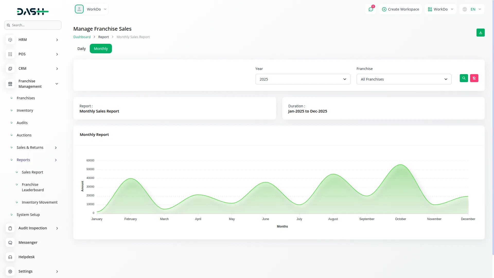Open the chat messages notification icon
This screenshot has width=494, height=278.
371,9
